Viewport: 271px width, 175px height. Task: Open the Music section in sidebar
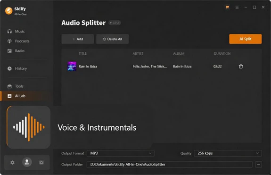coord(20,31)
